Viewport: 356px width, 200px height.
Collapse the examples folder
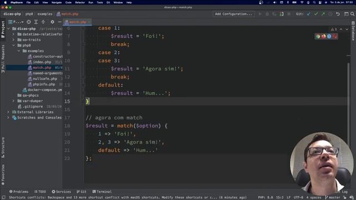click(19, 51)
